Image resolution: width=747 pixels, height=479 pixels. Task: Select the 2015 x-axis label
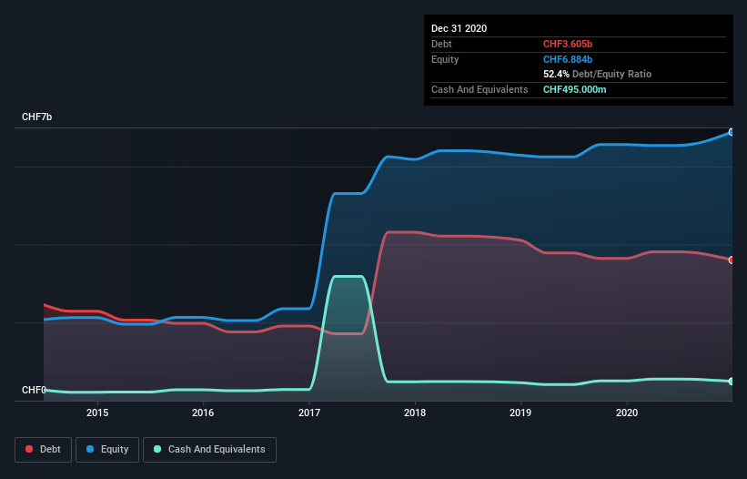click(97, 413)
